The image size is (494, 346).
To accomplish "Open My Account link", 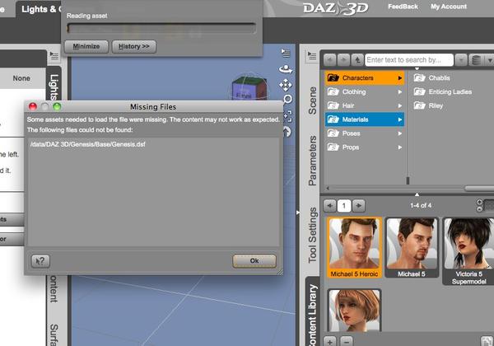I will point(449,7).
